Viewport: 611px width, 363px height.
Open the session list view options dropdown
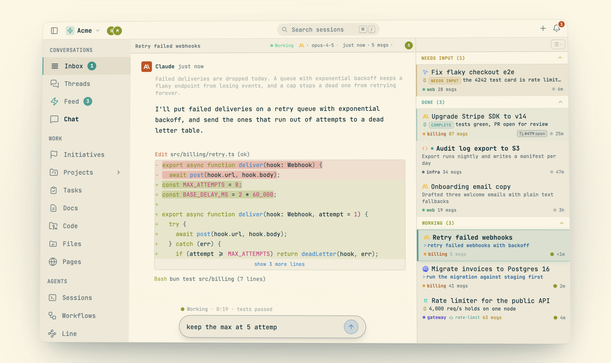[x=558, y=44]
